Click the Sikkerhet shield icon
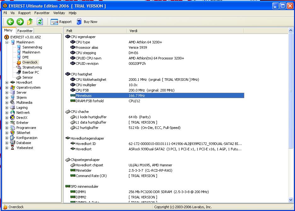This screenshot has height=211, width=295. (13, 132)
